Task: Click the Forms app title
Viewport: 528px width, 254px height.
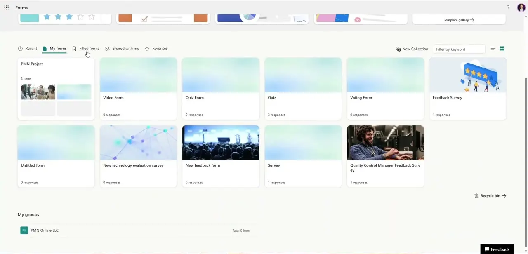Action: click(x=21, y=8)
